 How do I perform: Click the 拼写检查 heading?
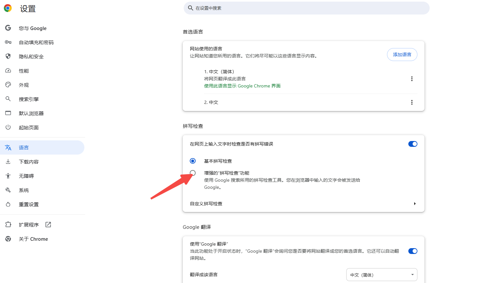point(193,126)
